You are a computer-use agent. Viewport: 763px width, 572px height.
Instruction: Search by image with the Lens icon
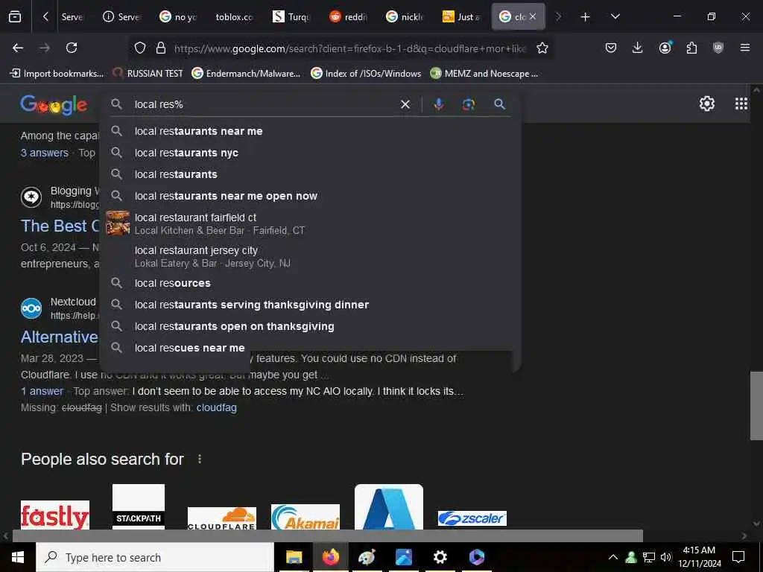click(x=469, y=104)
